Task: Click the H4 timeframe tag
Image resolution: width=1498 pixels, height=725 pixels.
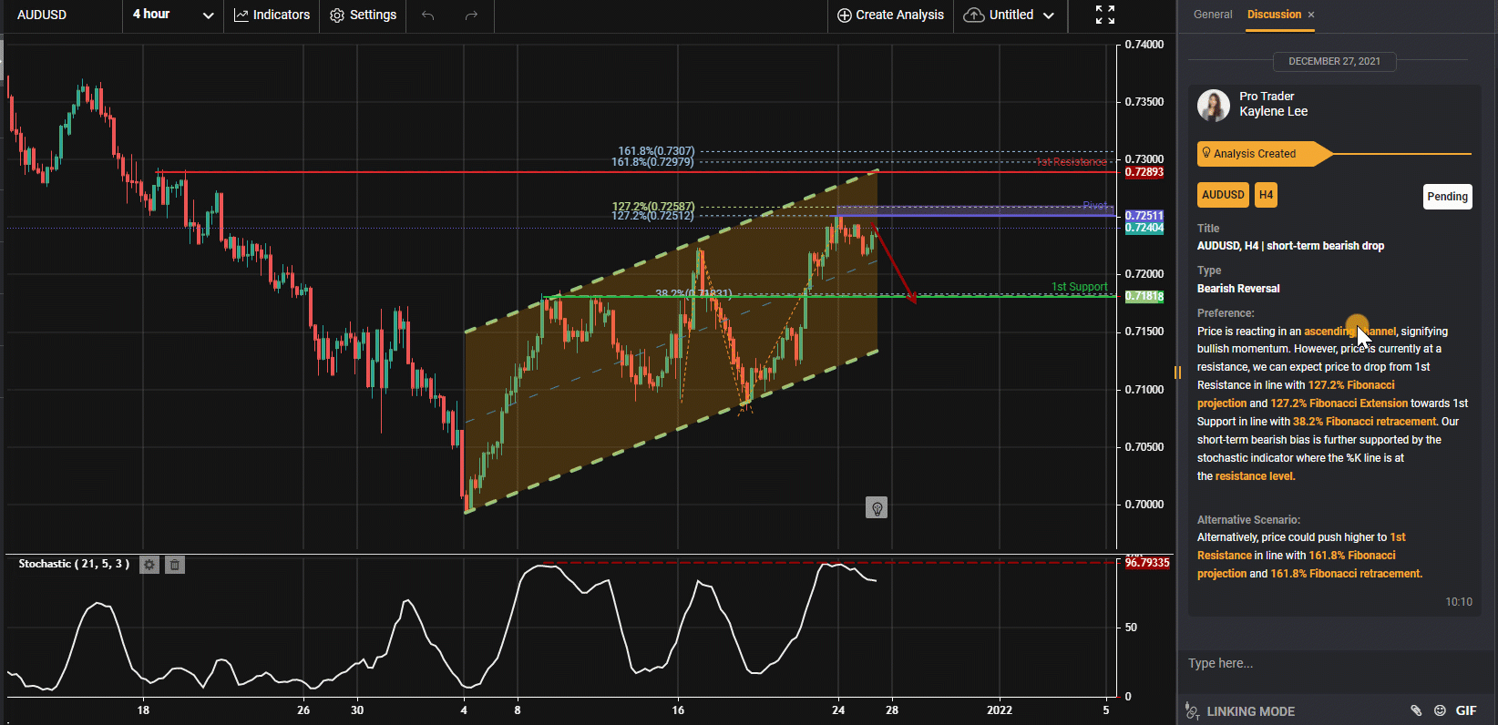Action: coord(1266,195)
